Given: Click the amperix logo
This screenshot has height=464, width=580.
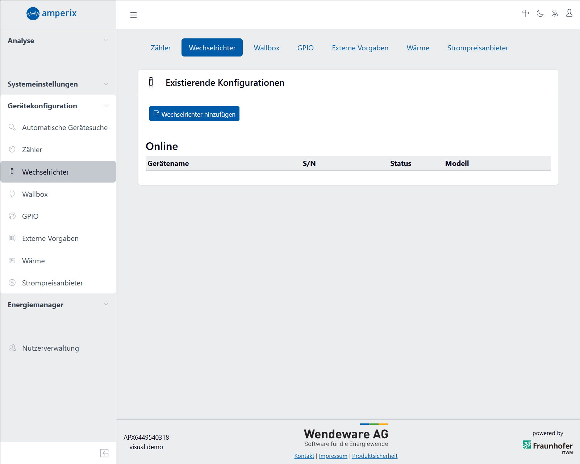Looking at the screenshot, I should (51, 14).
